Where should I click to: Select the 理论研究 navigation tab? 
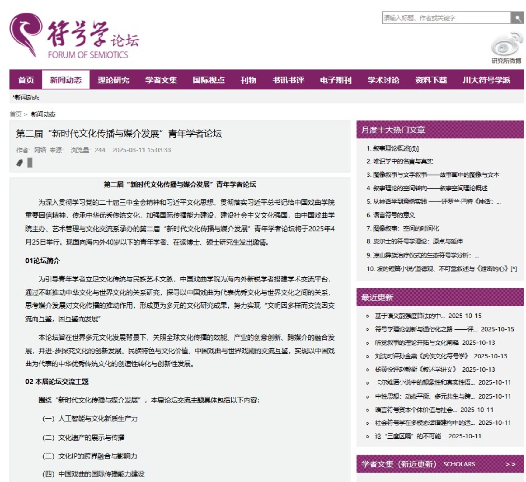[x=113, y=80]
